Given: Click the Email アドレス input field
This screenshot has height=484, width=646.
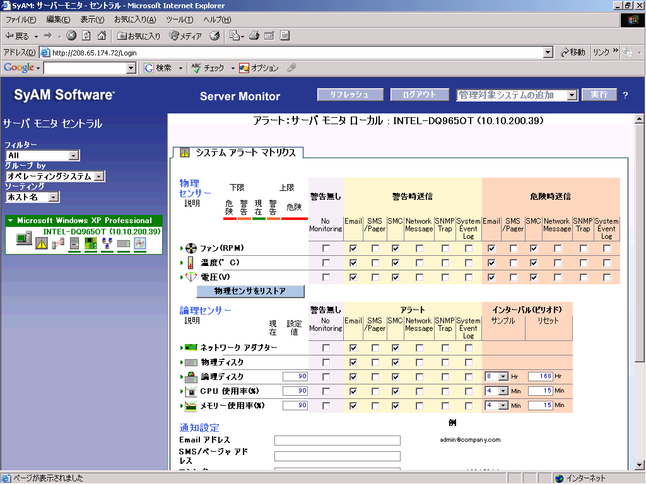Looking at the screenshot, I should coord(337,441).
